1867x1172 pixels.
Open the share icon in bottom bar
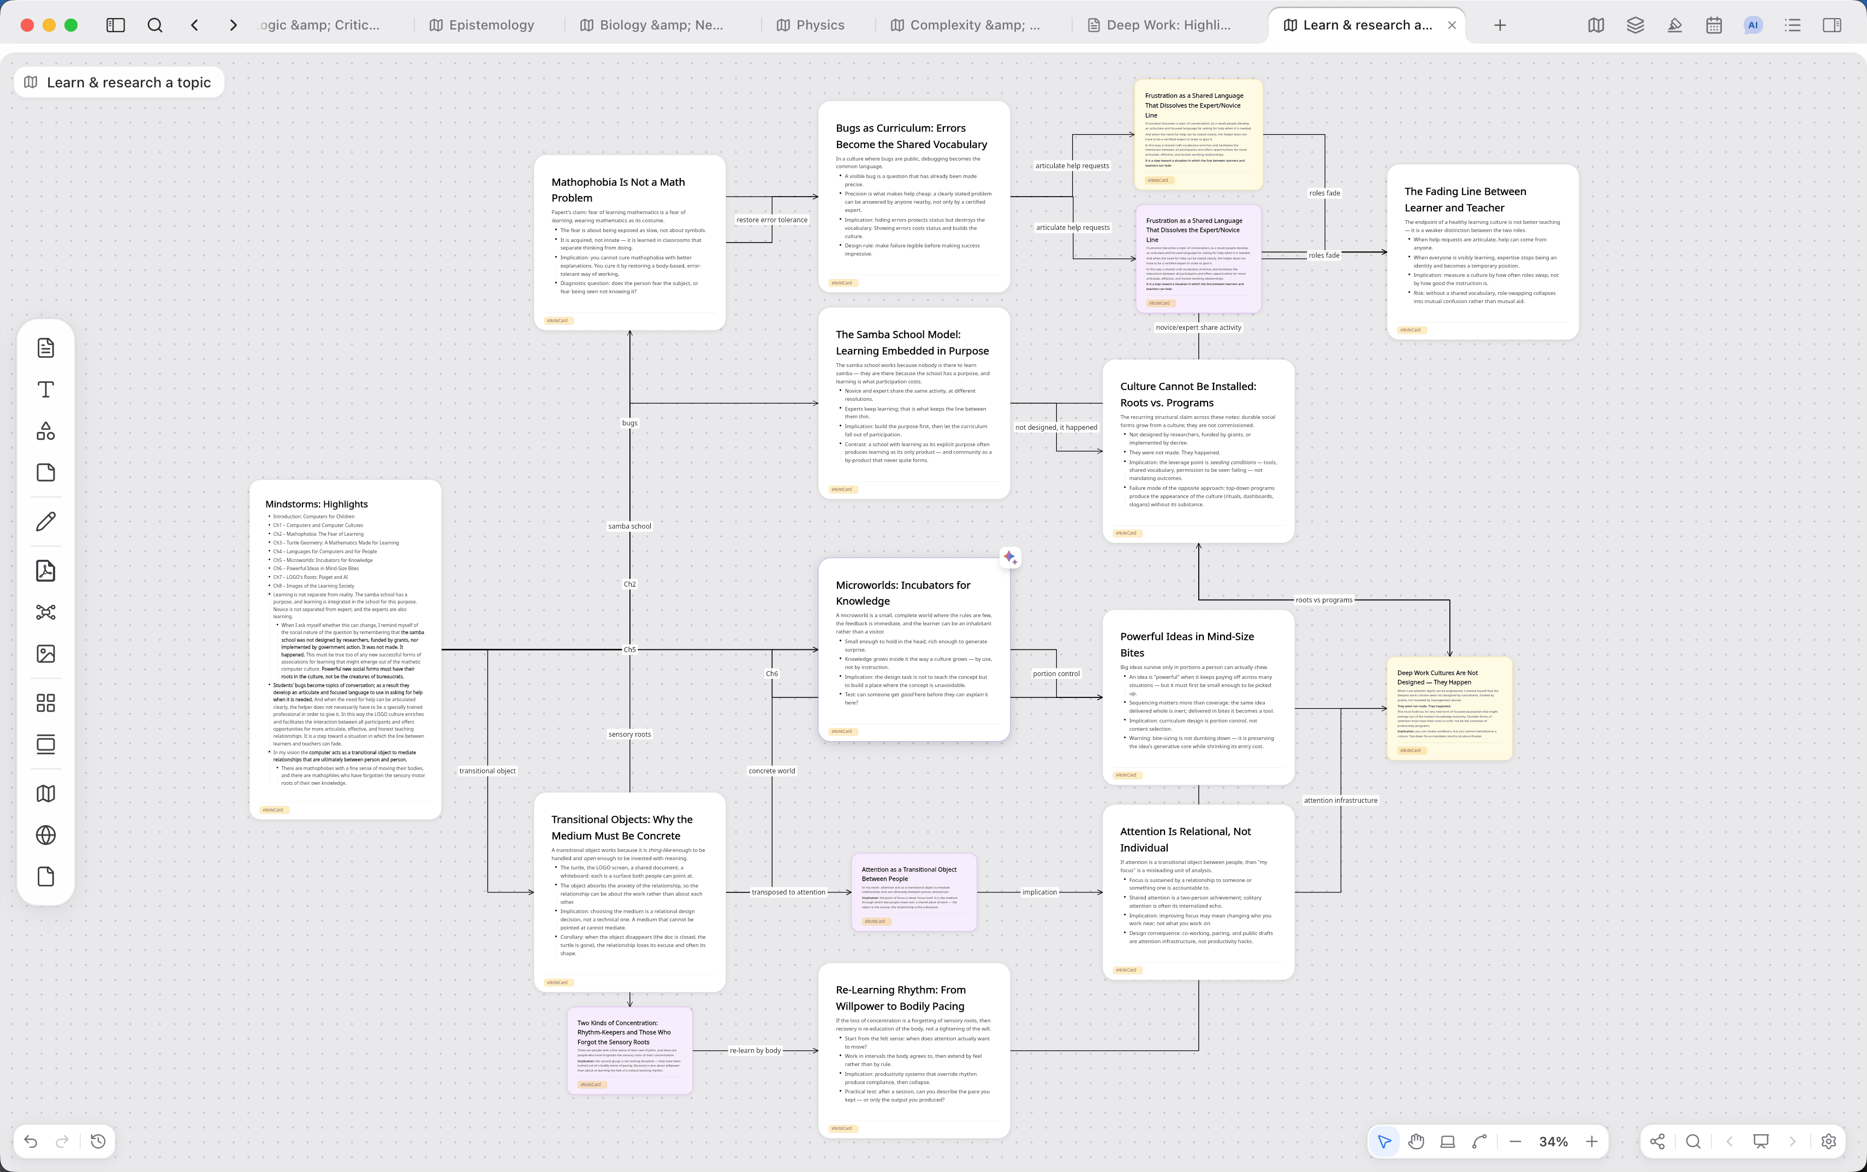(1657, 1141)
